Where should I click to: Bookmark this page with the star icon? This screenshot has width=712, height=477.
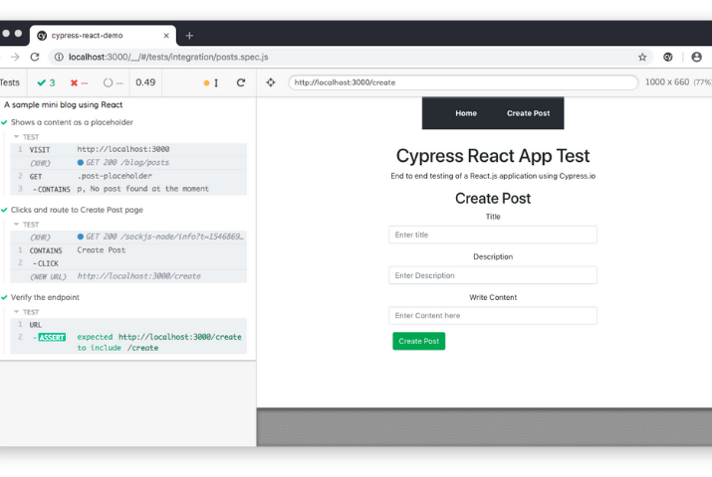coord(642,58)
